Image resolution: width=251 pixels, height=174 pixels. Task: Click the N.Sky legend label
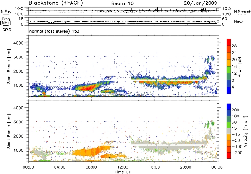tap(6, 12)
